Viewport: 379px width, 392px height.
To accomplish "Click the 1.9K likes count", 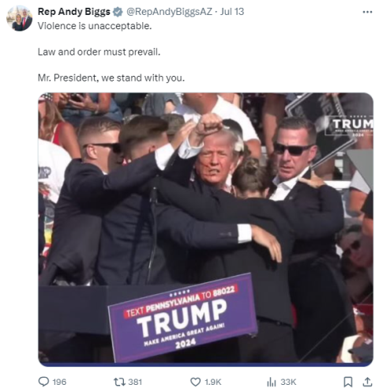I will pos(213,382).
